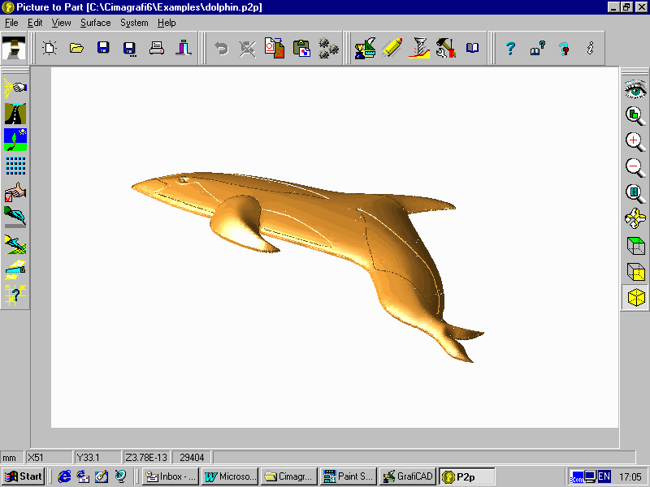Viewport: 650px width, 487px height.
Task: Click the info 'i' icon
Action: 591,48
